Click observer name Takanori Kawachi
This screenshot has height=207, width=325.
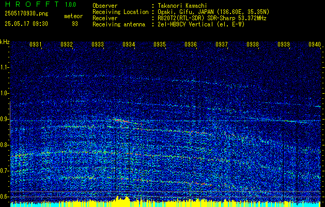[182, 6]
